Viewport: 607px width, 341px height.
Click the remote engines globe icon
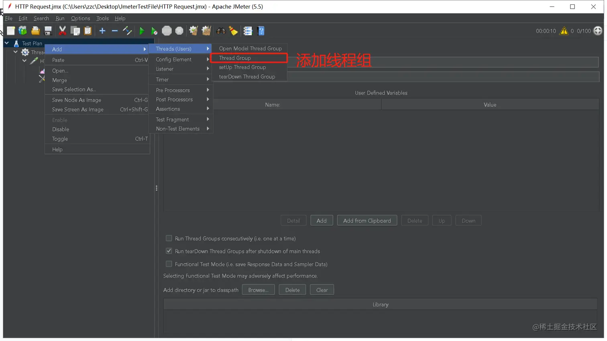[598, 31]
